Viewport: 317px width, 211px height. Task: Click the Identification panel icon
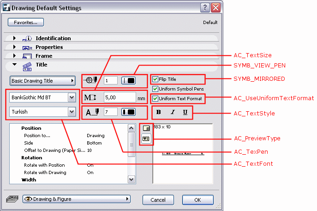point(27,38)
